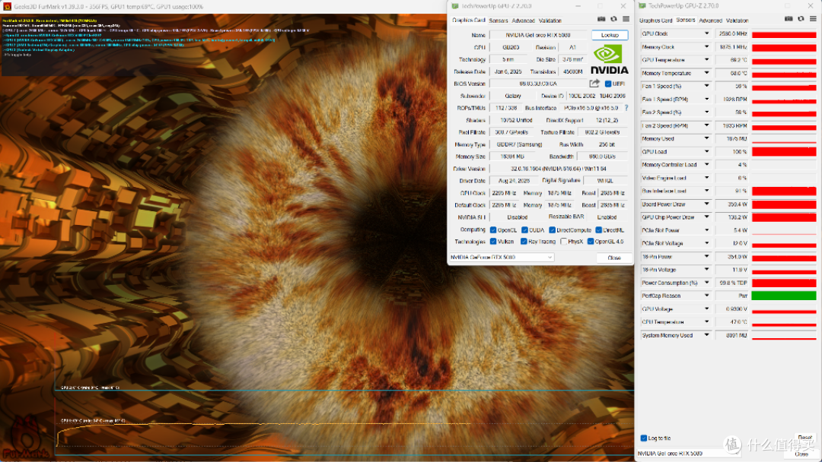The height and width of the screenshot is (462, 822).
Task: Click the Memory Type GDDR7 (Samsung) field
Action: [519, 144]
